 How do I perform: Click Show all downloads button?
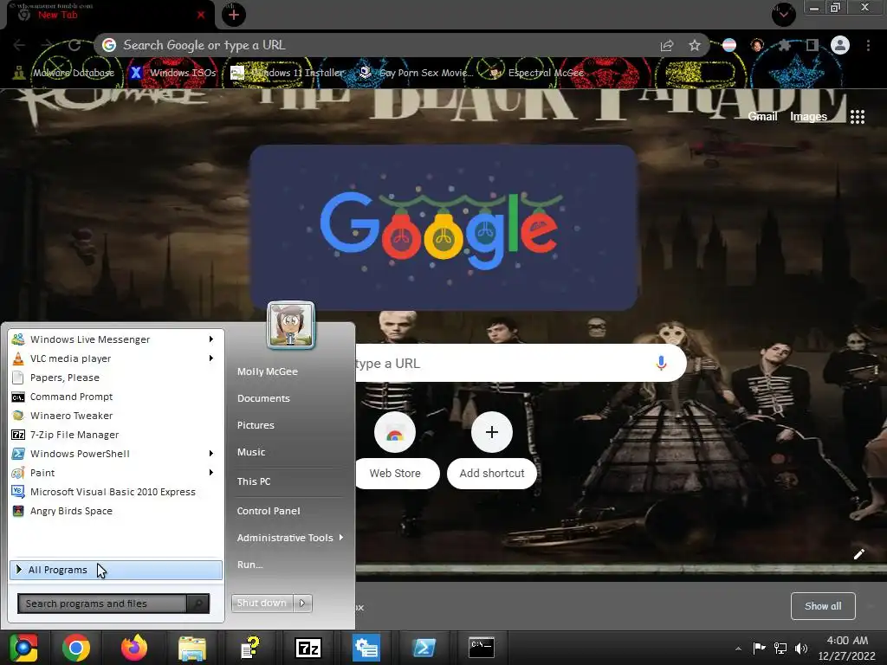[x=823, y=606]
